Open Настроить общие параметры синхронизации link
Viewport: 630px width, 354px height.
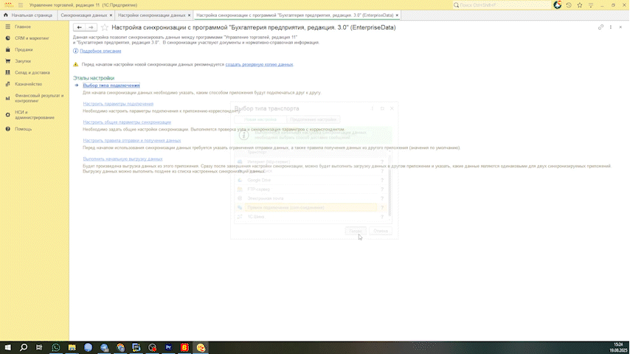click(127, 122)
